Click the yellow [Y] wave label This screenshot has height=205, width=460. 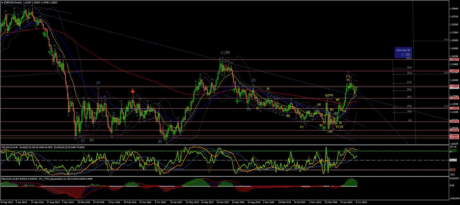coord(348,76)
